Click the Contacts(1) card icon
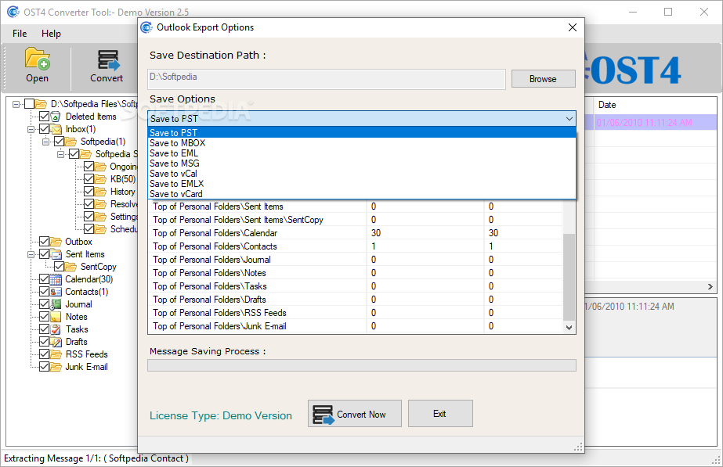The image size is (723, 467). click(x=56, y=292)
